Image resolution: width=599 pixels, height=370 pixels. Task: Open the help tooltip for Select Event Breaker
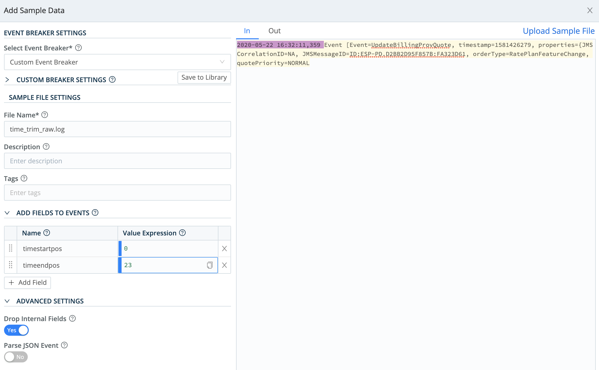[78, 48]
